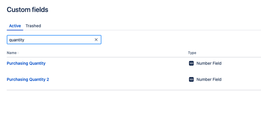
Task: Click the Custom fields page heading
Action: (27, 10)
